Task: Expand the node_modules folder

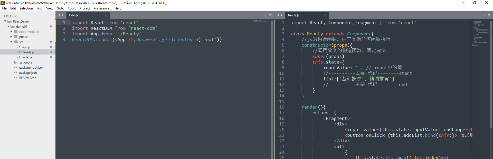Action: (11, 31)
